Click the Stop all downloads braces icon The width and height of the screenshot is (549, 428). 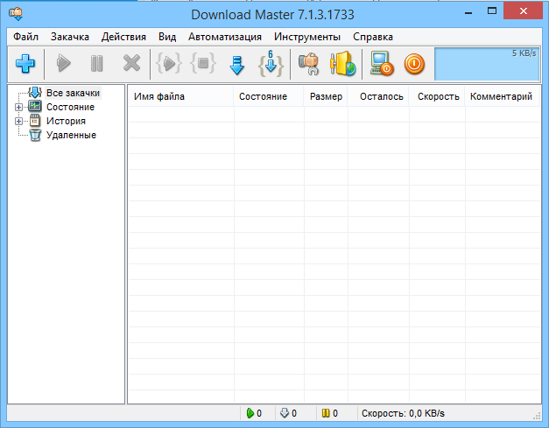203,64
